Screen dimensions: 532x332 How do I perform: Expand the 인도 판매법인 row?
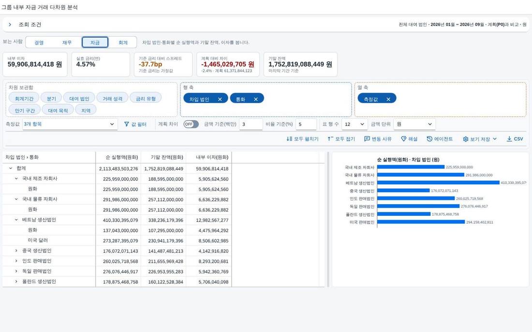pyautogui.click(x=16, y=261)
